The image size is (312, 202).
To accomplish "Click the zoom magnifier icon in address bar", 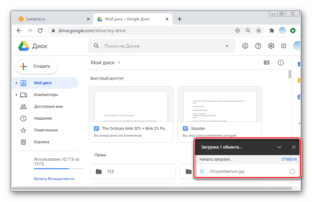I will point(248,30).
